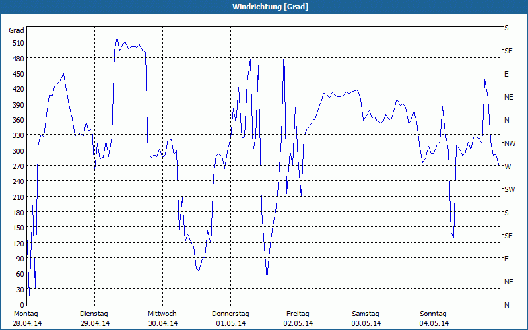Click the date 03.05.14
Viewport: 528px width, 330px height.
[x=366, y=323]
